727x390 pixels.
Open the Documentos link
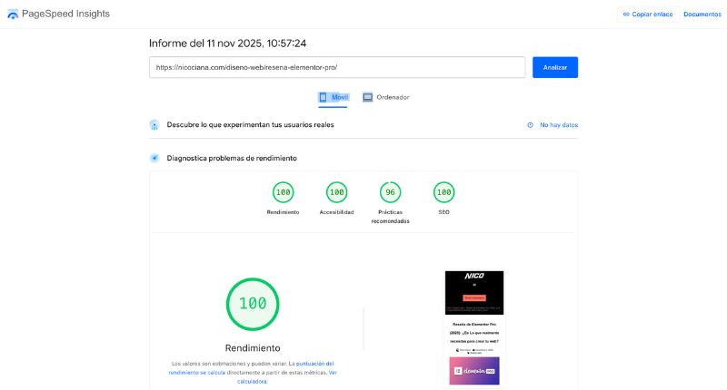(x=702, y=15)
